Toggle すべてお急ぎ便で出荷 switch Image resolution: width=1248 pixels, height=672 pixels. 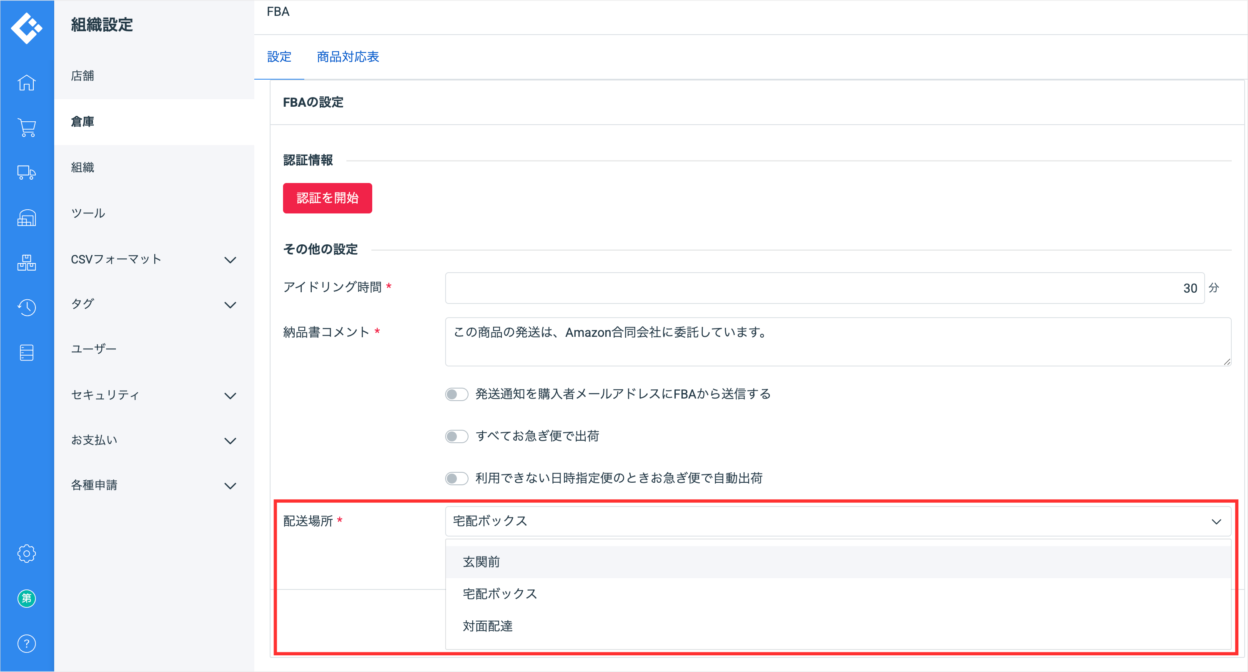coord(456,436)
